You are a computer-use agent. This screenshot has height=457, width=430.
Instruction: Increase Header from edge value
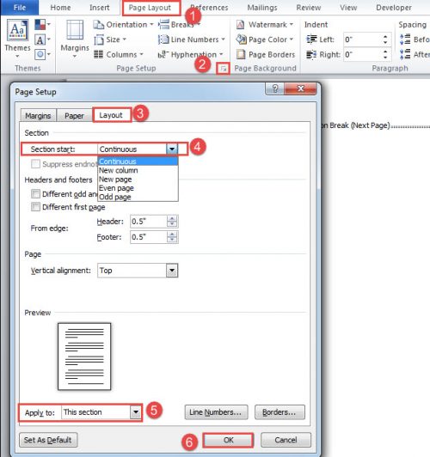(x=172, y=218)
